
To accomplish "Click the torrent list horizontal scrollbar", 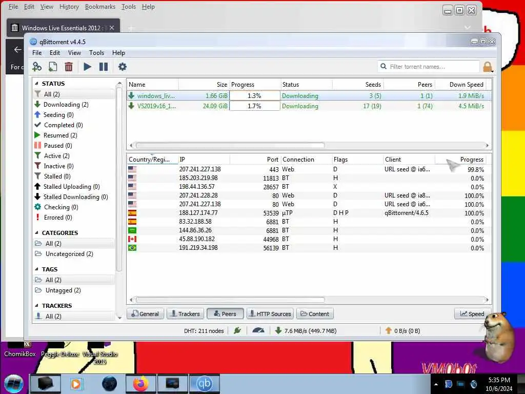I will pyautogui.click(x=230, y=145).
